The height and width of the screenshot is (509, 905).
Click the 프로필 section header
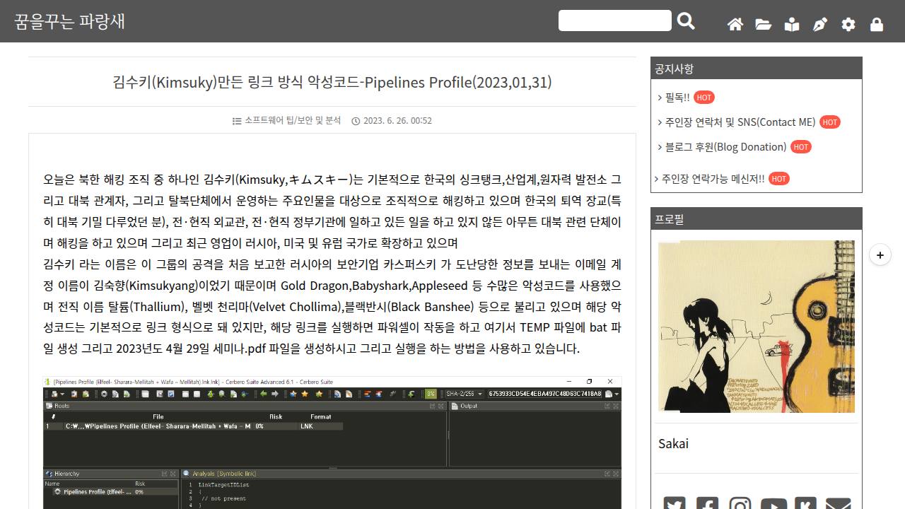click(757, 218)
